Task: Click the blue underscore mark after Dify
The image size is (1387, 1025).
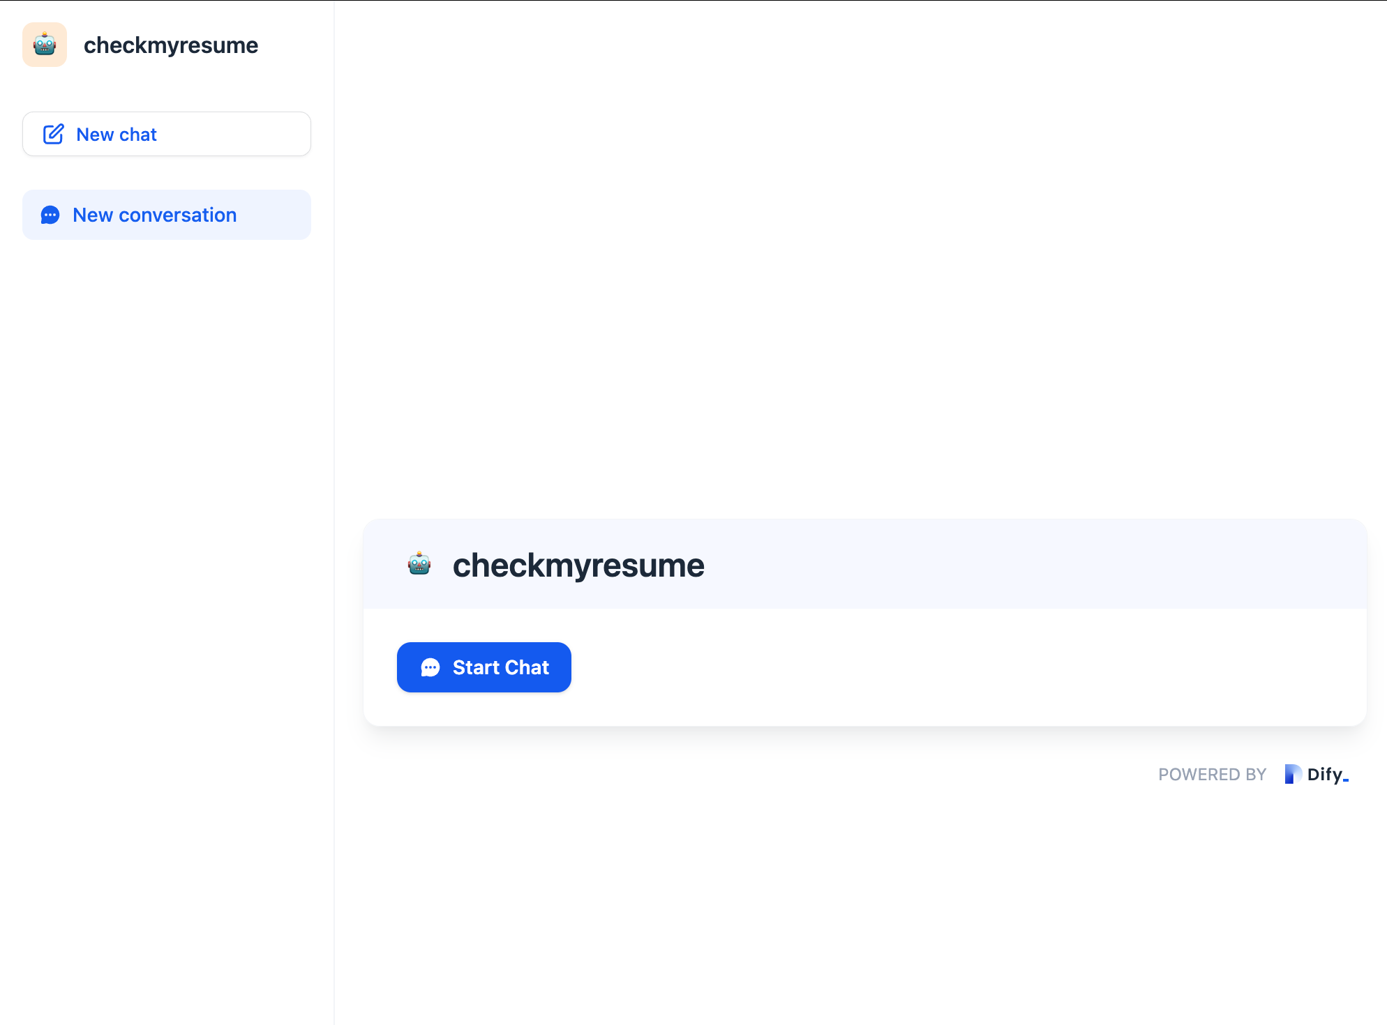Action: coord(1347,780)
